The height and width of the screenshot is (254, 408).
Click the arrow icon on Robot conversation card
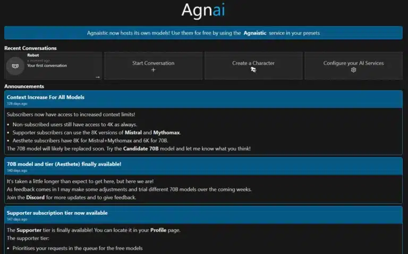(x=98, y=77)
